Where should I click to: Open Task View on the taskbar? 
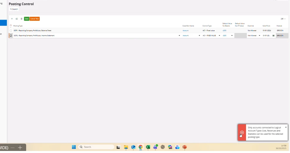coord(118,147)
